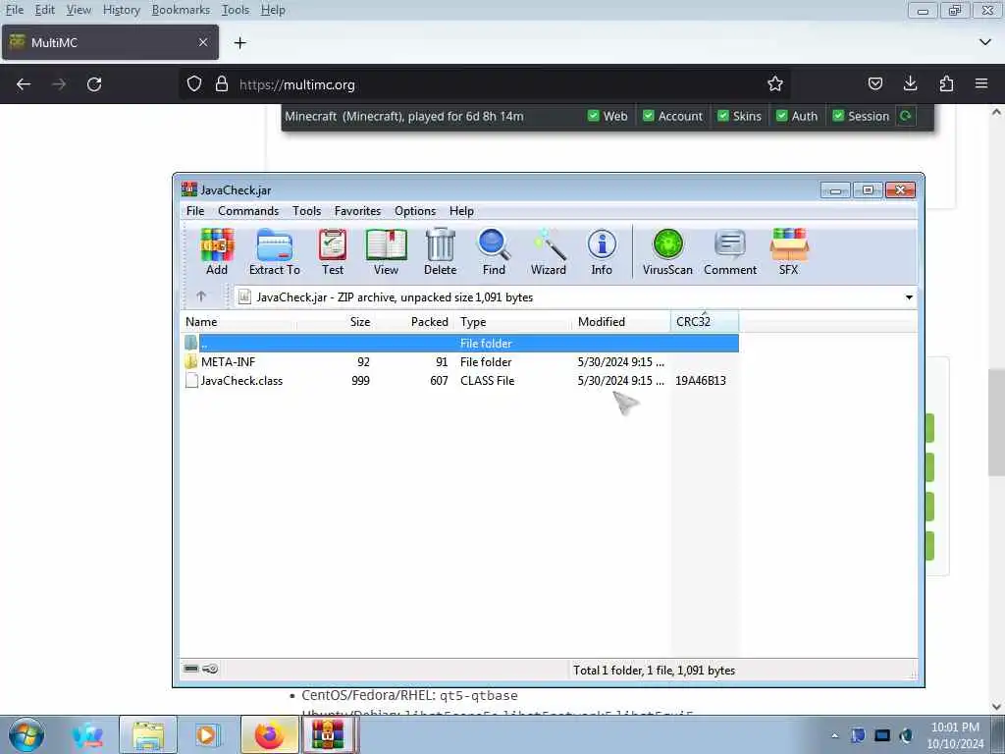The image size is (1005, 754).
Task: Open Extract To in WinRAR toolbar
Action: (x=275, y=251)
